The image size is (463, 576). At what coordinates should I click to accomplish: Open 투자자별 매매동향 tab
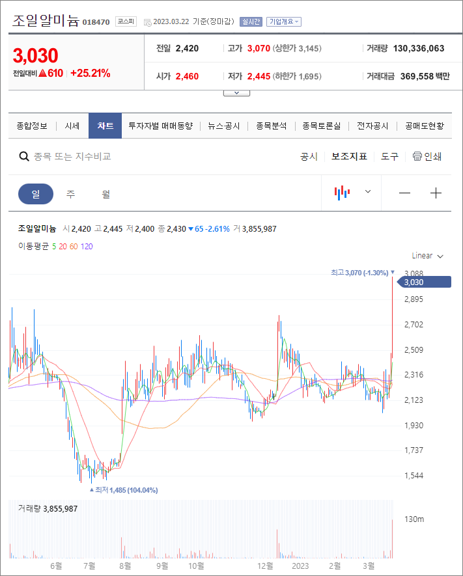[x=160, y=126]
